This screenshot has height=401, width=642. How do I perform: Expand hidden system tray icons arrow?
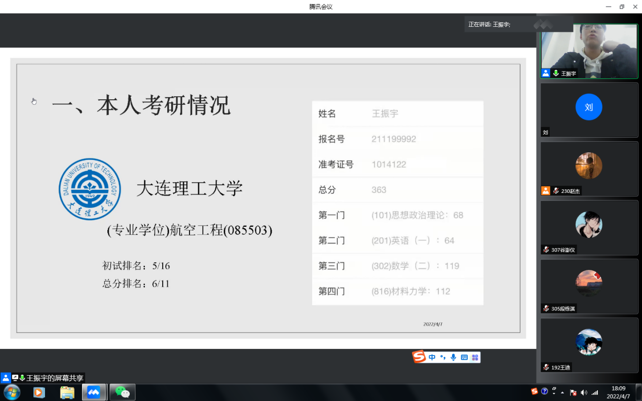click(562, 392)
